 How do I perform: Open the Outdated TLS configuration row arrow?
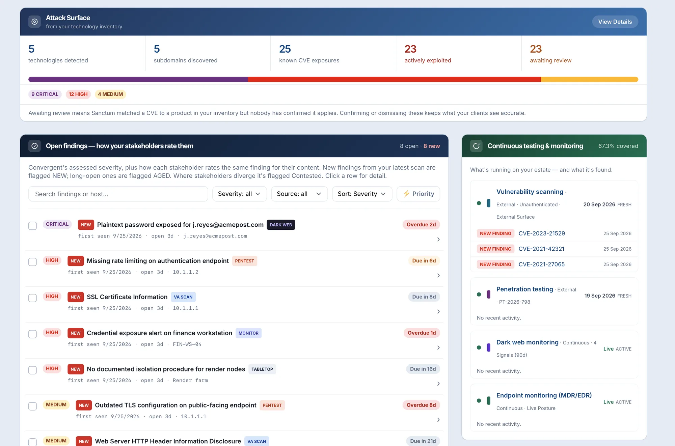point(438,420)
